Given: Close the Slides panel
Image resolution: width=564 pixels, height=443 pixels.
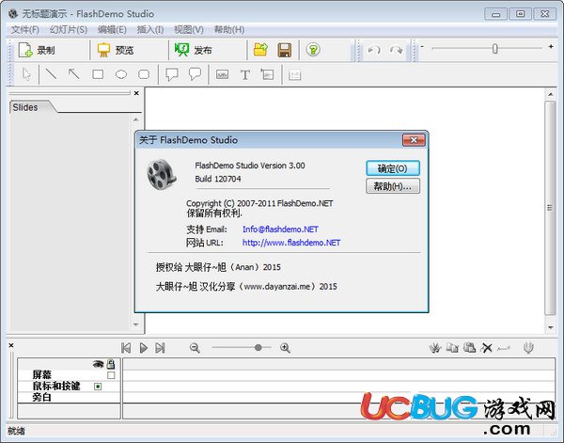Looking at the screenshot, I should pos(136,93).
